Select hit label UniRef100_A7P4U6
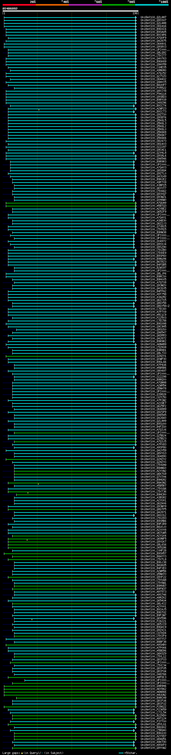The height and width of the screenshot is (755, 171). (153, 365)
